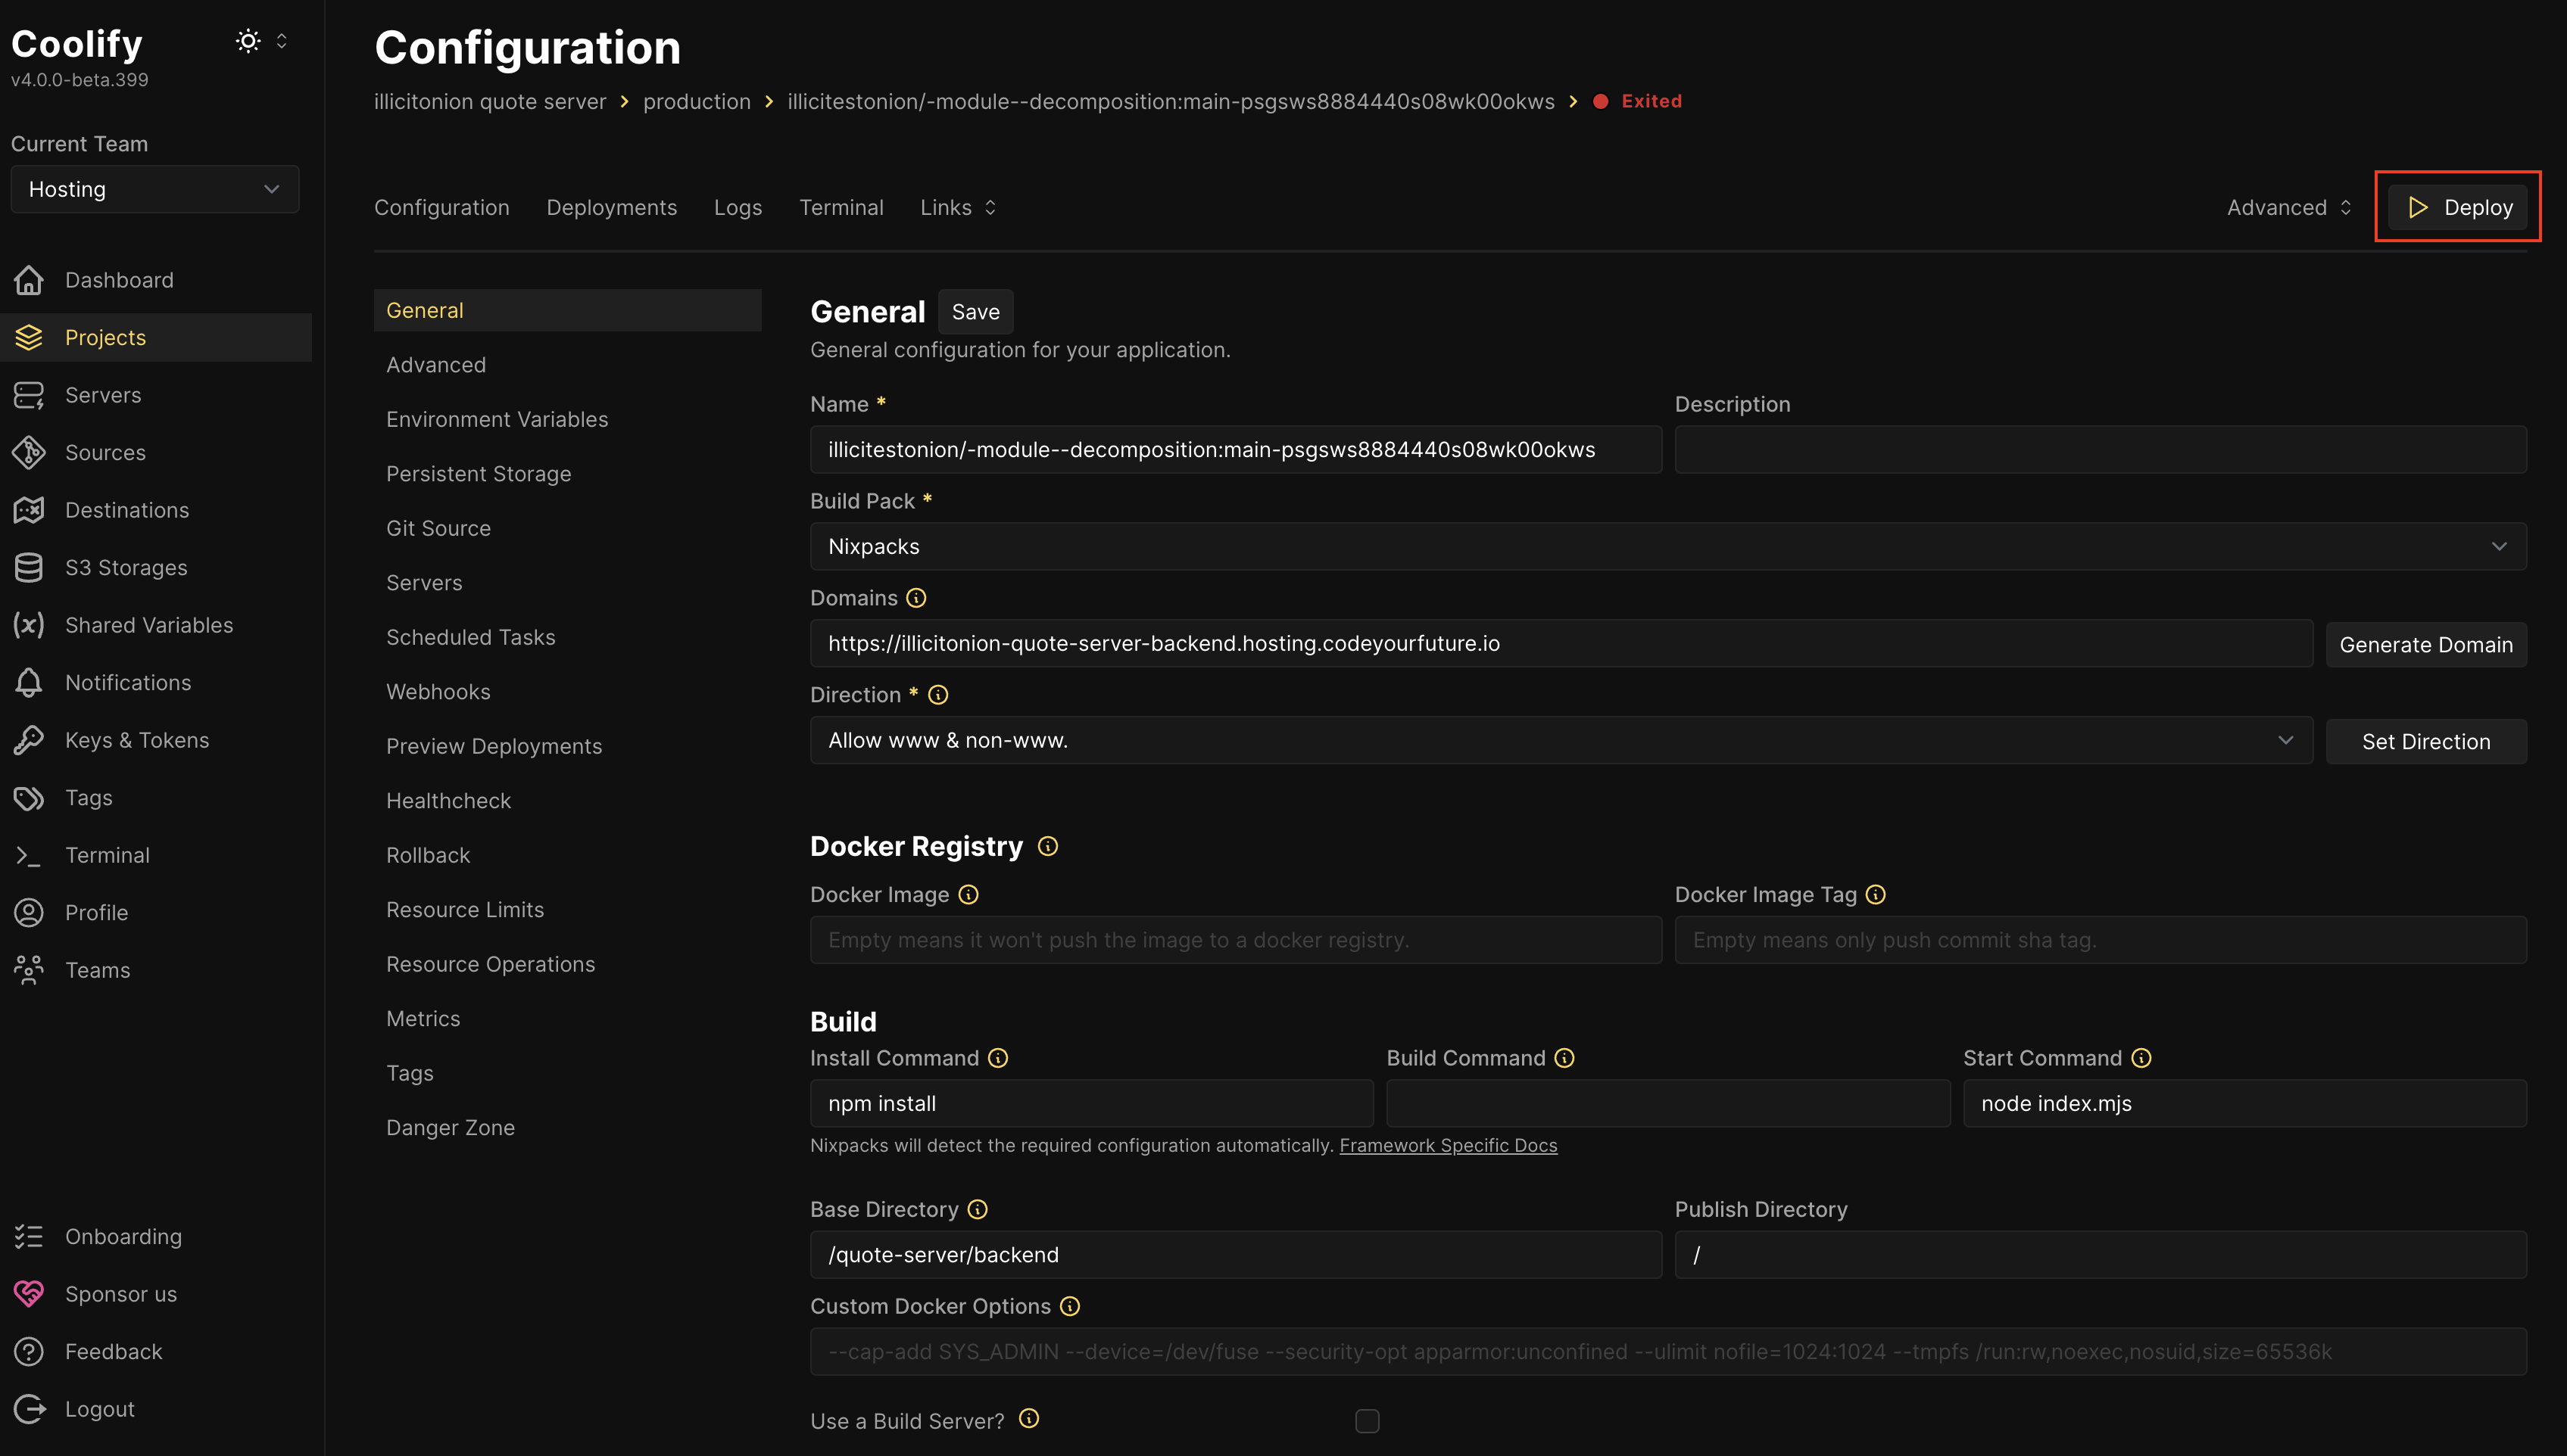Click the Domains info icon
This screenshot has height=1456, width=2567.
tap(916, 598)
